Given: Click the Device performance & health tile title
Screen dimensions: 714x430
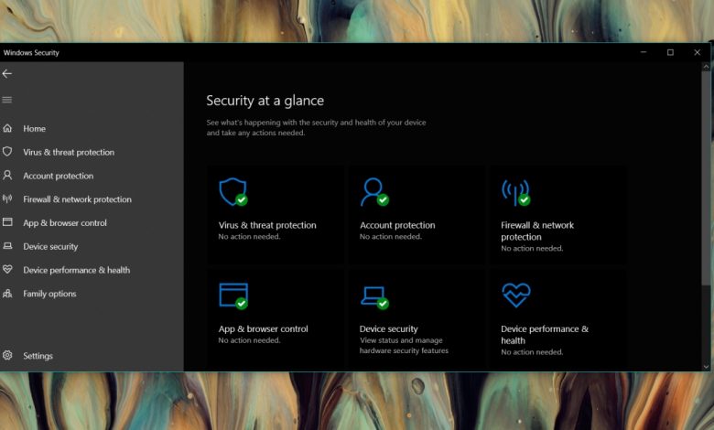Looking at the screenshot, I should pos(545,335).
